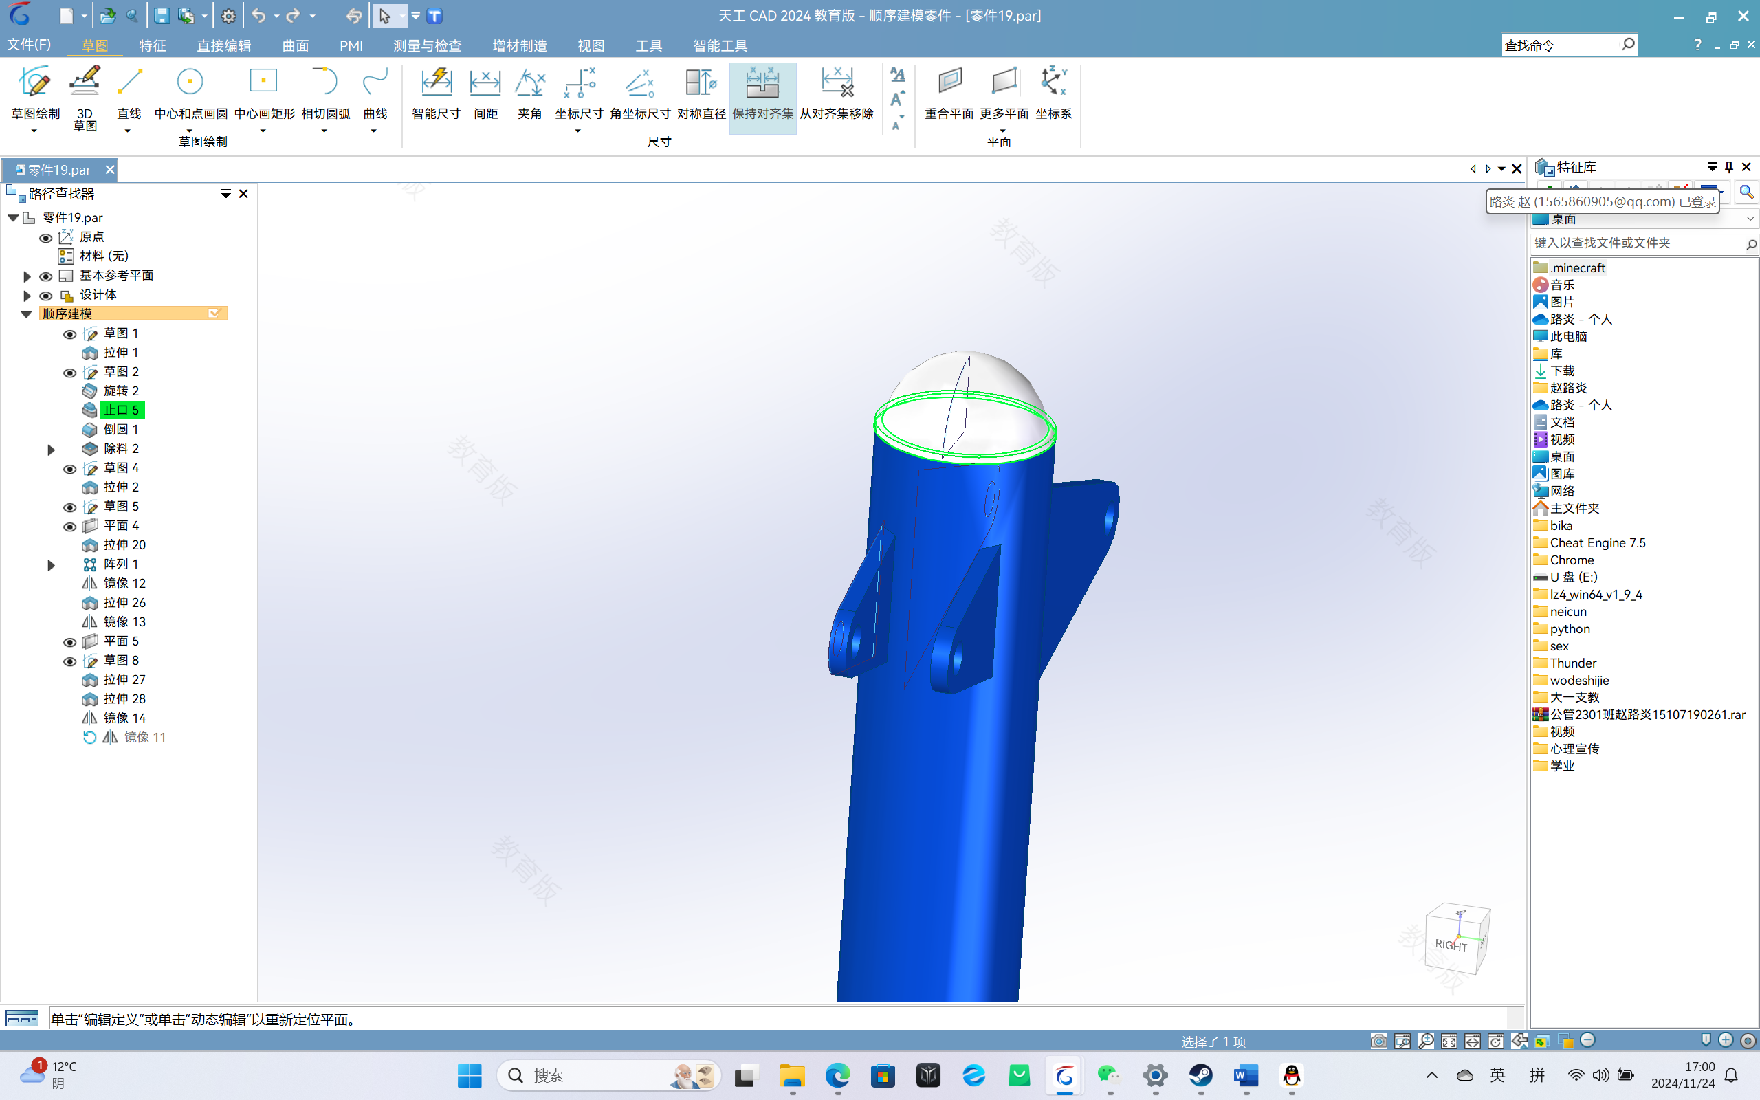
Task: Toggle visibility eye of 平面 4
Action: (x=70, y=527)
